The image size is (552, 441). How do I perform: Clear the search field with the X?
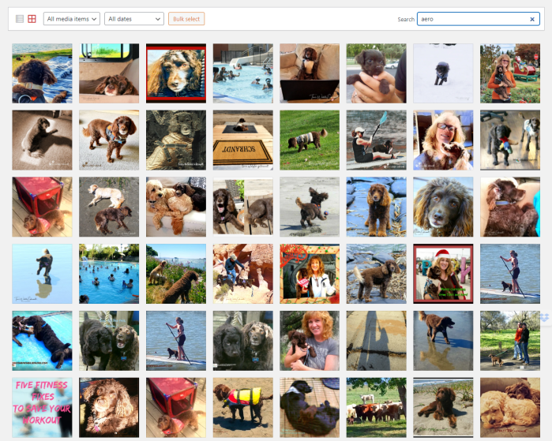click(x=531, y=19)
